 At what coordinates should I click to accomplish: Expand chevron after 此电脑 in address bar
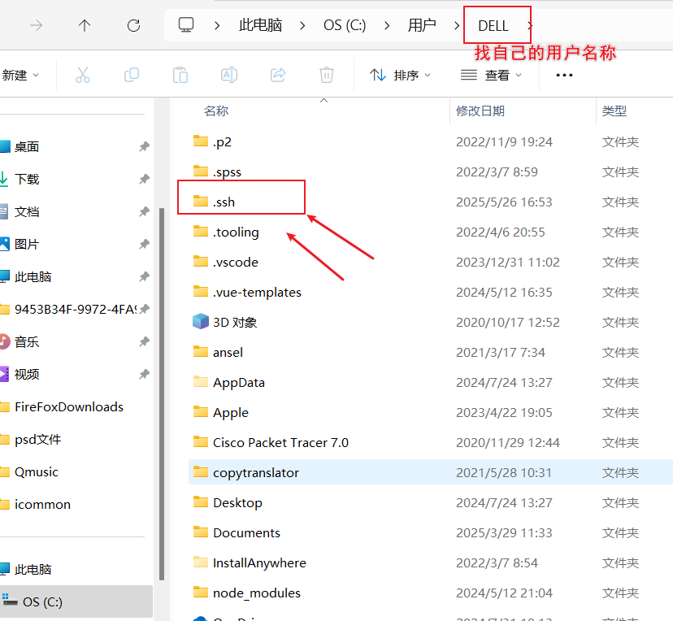click(x=302, y=26)
